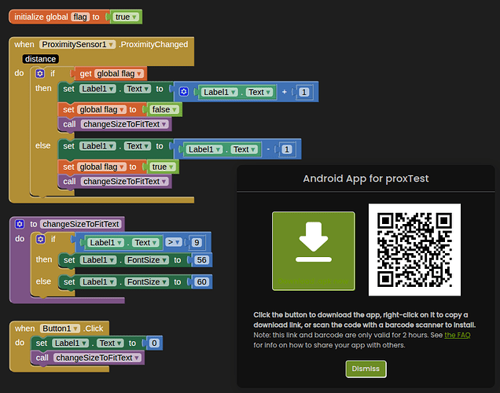Select the number field containing 9
Viewport: 500px width, 393px height.
197,243
